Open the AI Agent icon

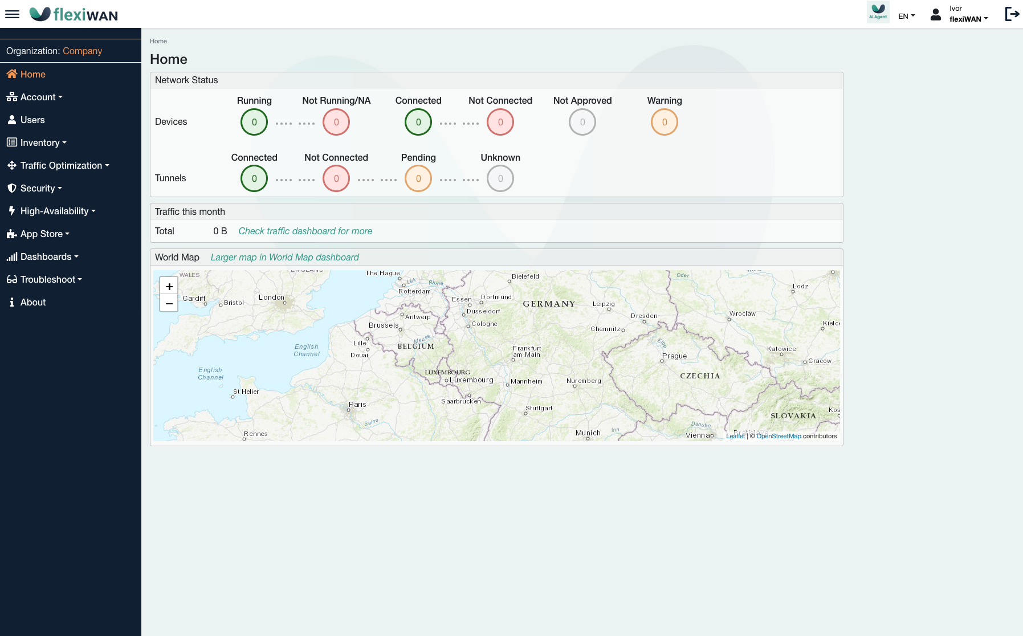coord(878,13)
